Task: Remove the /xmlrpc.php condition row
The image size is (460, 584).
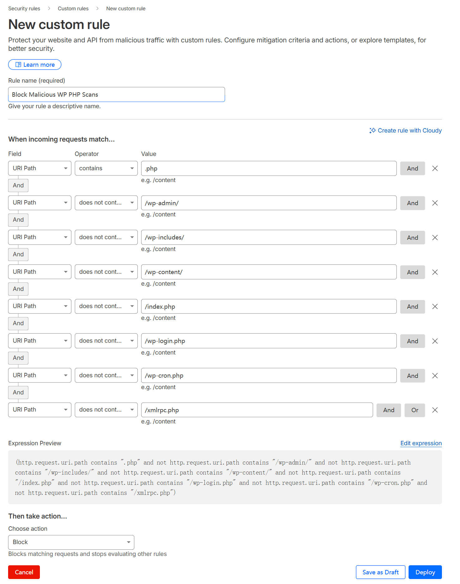Action: [x=435, y=410]
